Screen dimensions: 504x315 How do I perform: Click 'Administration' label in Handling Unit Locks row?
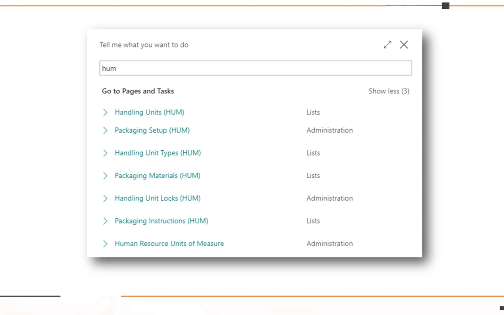(329, 198)
